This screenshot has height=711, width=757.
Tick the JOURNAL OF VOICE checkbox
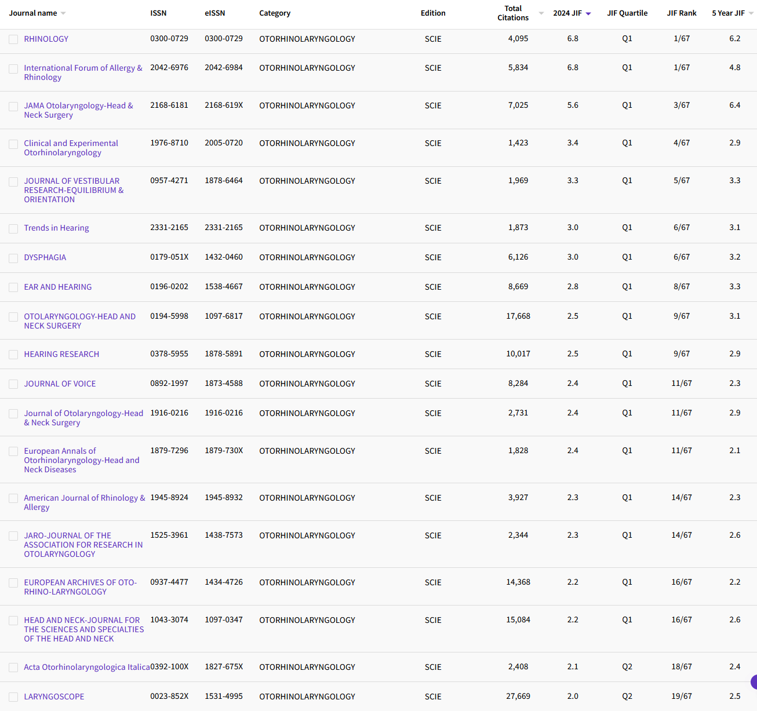(13, 384)
